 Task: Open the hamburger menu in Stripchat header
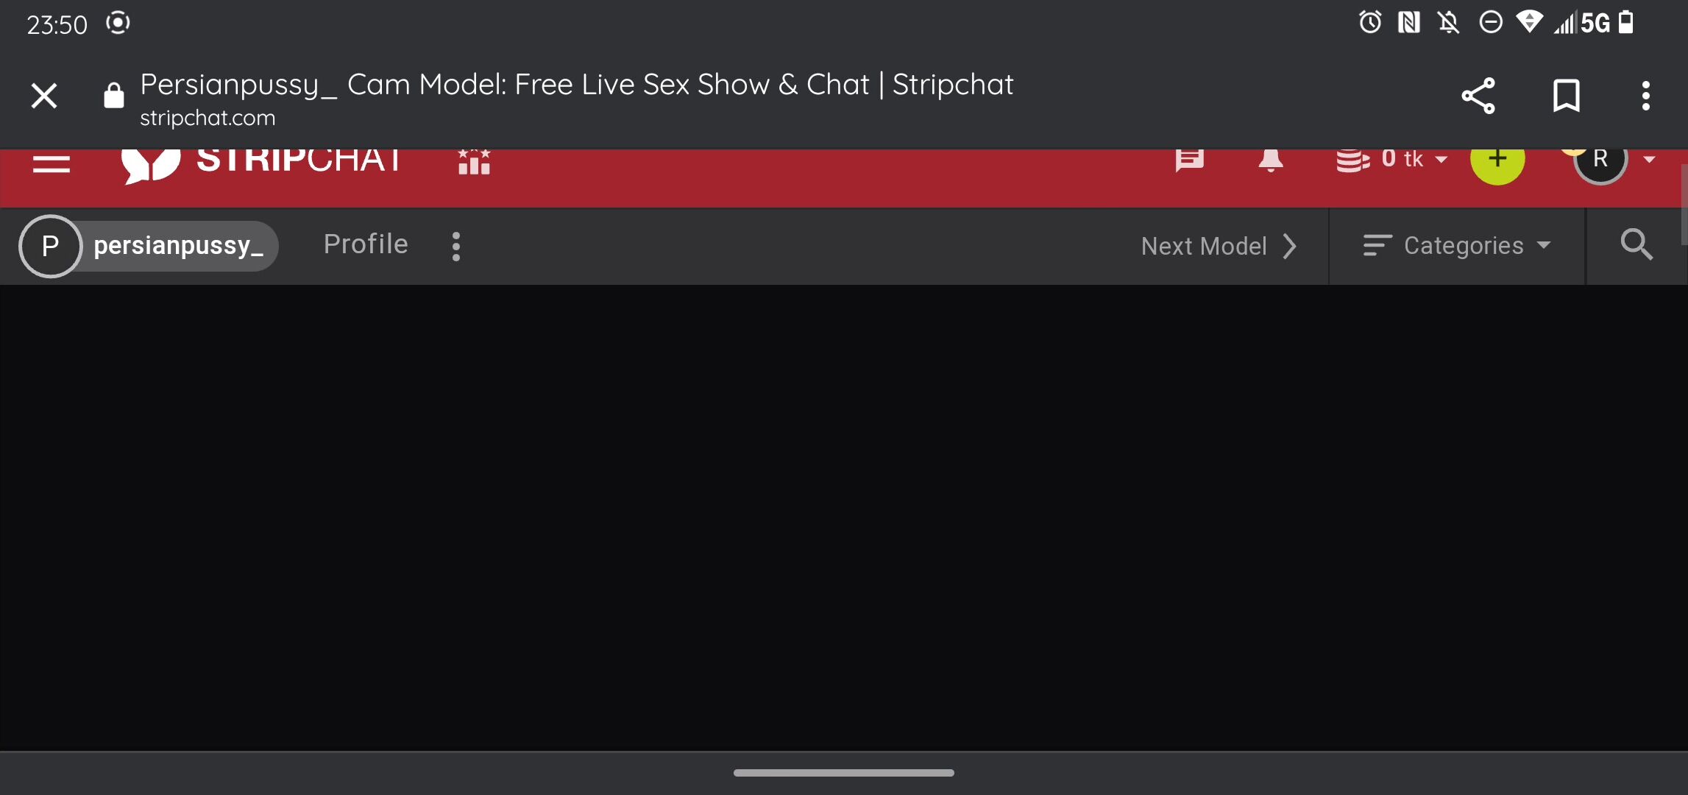pos(51,162)
